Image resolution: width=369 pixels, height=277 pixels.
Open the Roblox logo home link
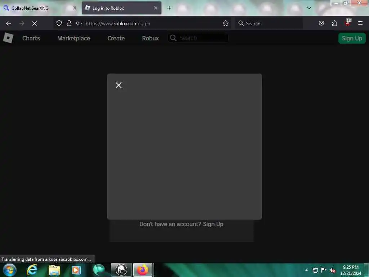coord(8,38)
